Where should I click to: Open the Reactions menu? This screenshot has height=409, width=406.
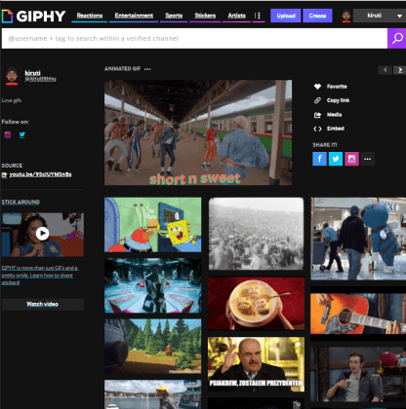click(x=90, y=16)
